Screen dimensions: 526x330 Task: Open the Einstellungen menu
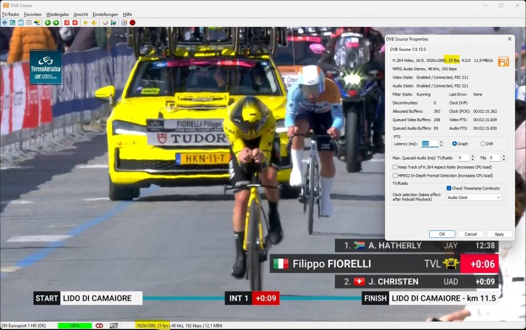(x=105, y=15)
